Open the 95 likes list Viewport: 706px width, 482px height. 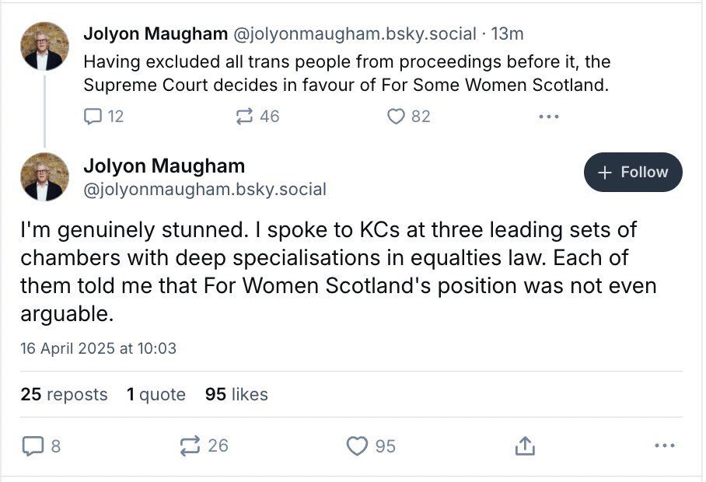[236, 394]
